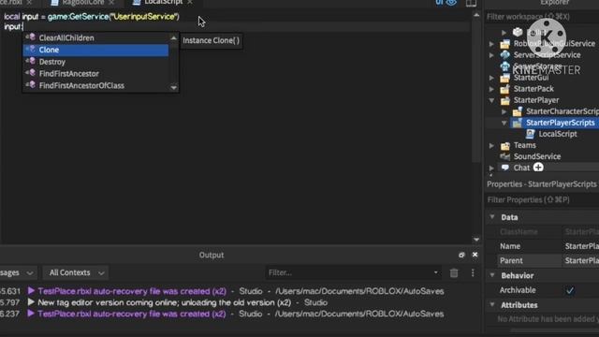Click the StarterPack folder icon

(505, 89)
